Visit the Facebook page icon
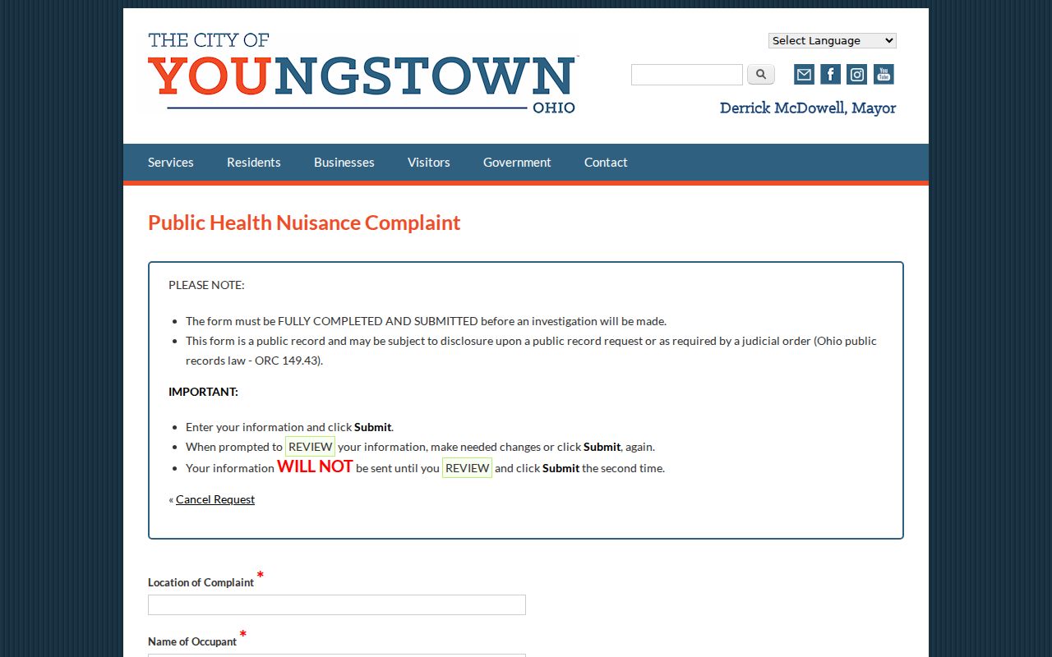The width and height of the screenshot is (1052, 657). 830,75
